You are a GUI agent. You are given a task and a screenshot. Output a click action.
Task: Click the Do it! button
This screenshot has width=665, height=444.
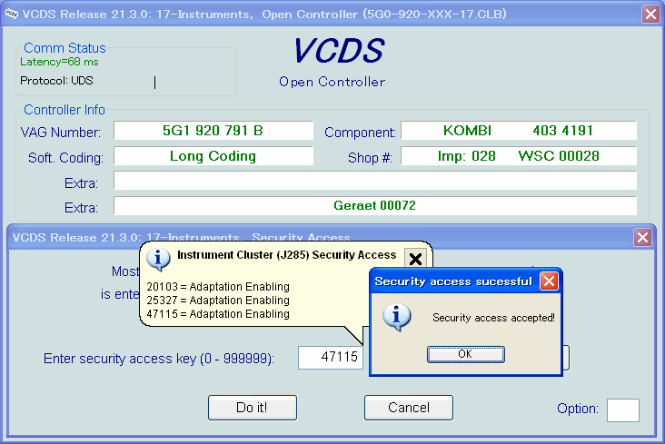point(253,408)
